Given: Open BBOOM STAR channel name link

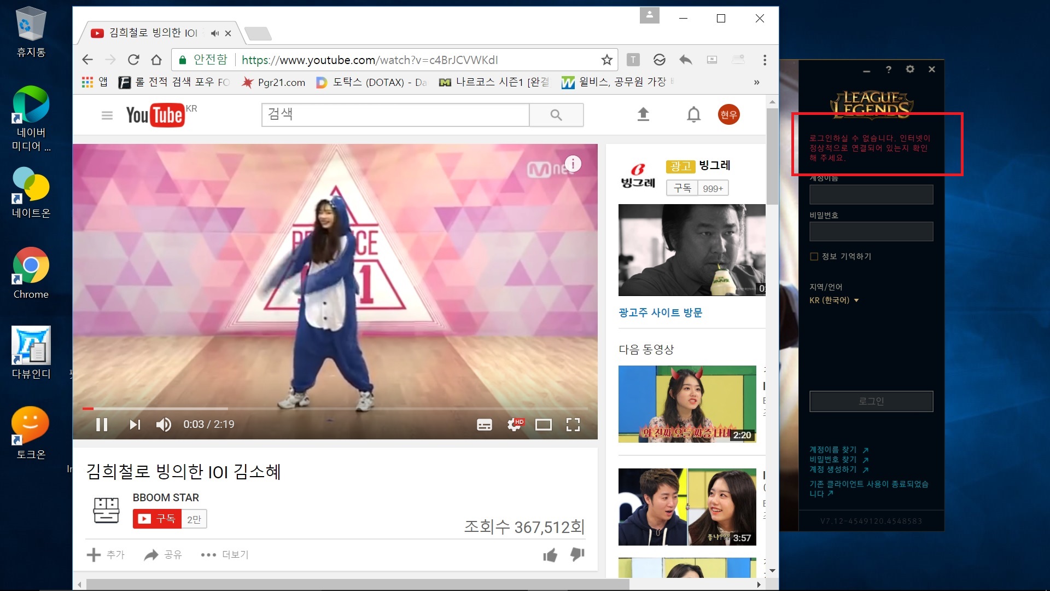Looking at the screenshot, I should click(166, 497).
